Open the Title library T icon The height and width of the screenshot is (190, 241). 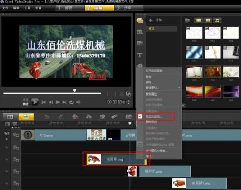tap(140, 55)
